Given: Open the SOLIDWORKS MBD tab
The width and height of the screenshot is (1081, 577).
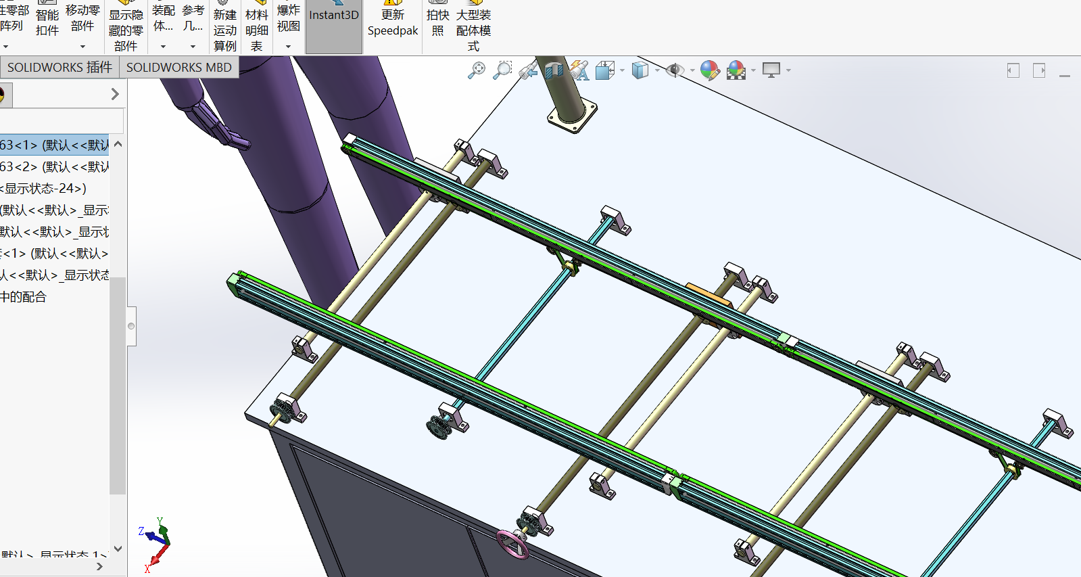Looking at the screenshot, I should click(x=178, y=67).
